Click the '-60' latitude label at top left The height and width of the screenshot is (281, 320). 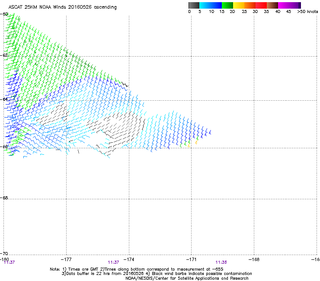point(4,14)
